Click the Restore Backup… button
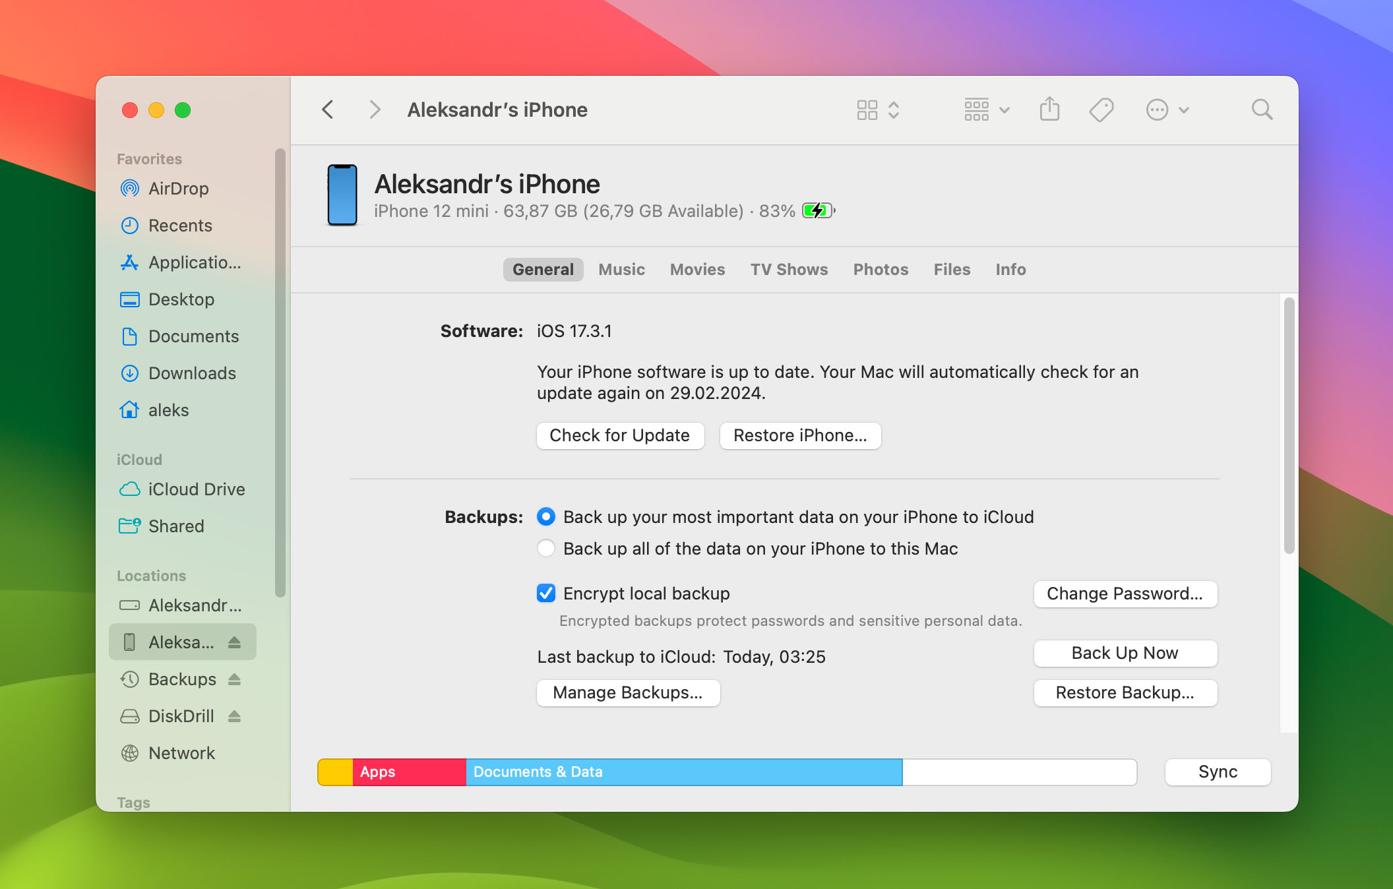 1125,693
